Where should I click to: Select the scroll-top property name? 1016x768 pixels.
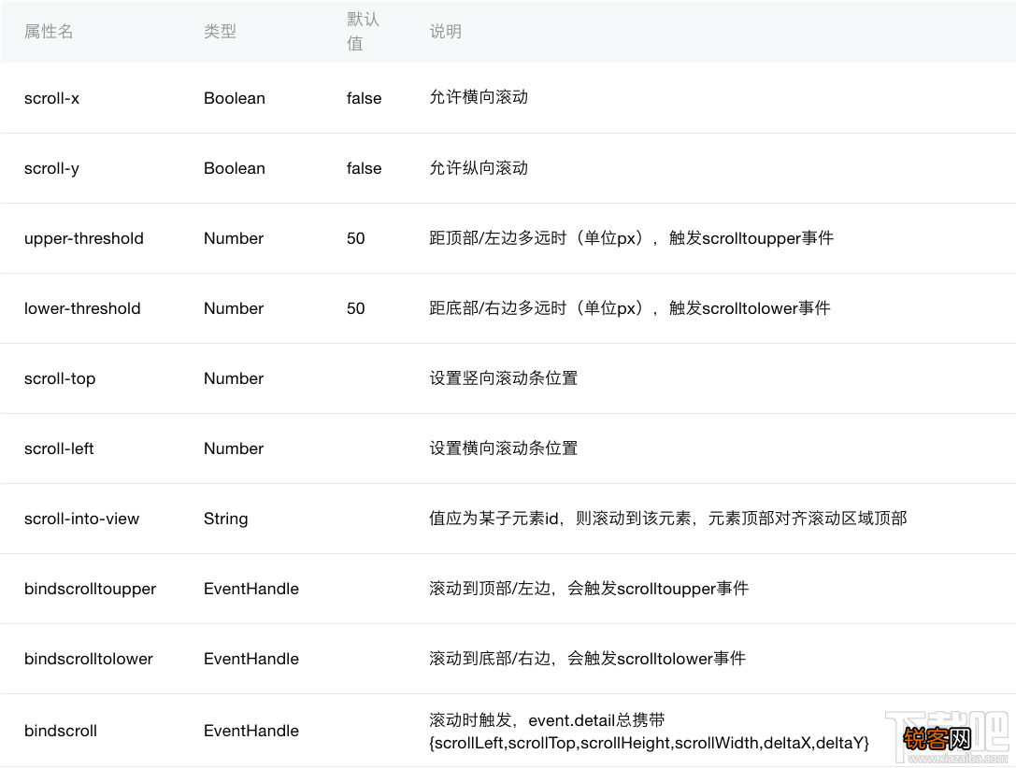click(x=60, y=378)
